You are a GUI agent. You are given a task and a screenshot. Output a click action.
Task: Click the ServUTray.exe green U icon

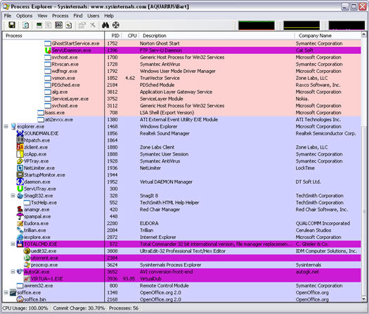pyautogui.click(x=20, y=189)
